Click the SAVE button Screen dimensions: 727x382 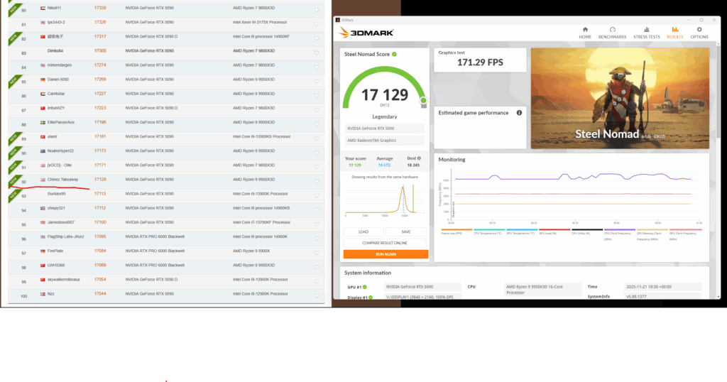[405, 231]
